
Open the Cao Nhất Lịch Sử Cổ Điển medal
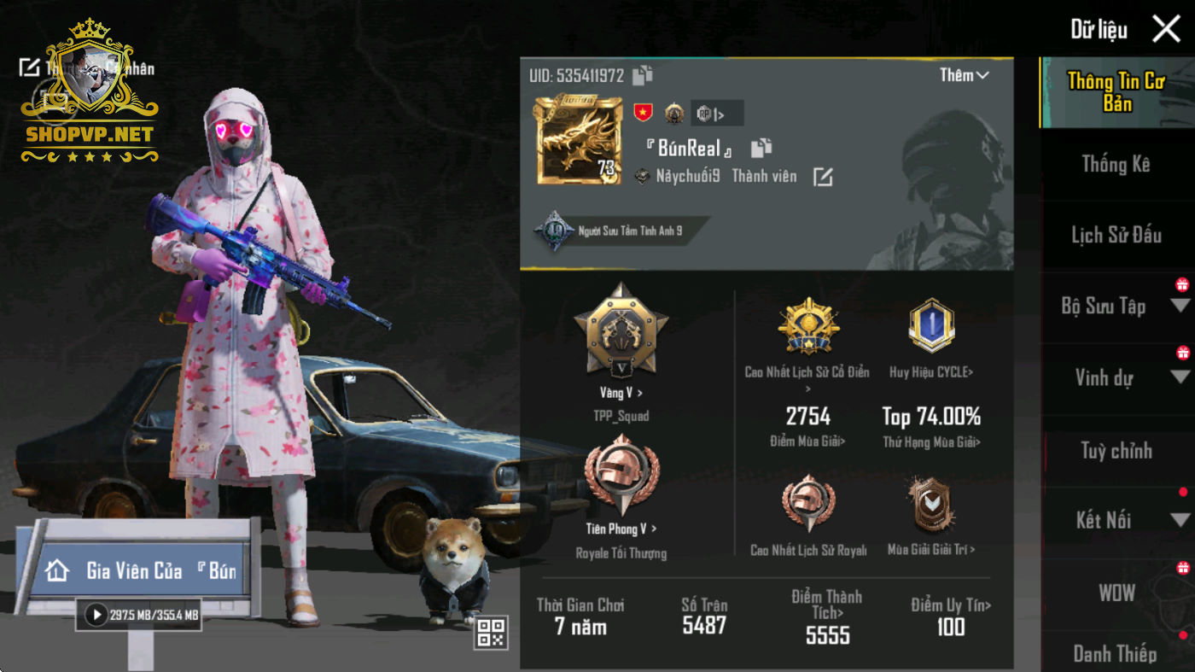[807, 326]
